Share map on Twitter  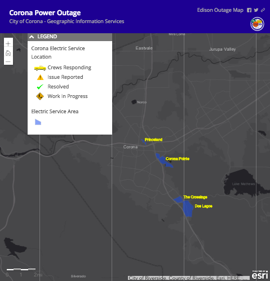tap(256, 10)
